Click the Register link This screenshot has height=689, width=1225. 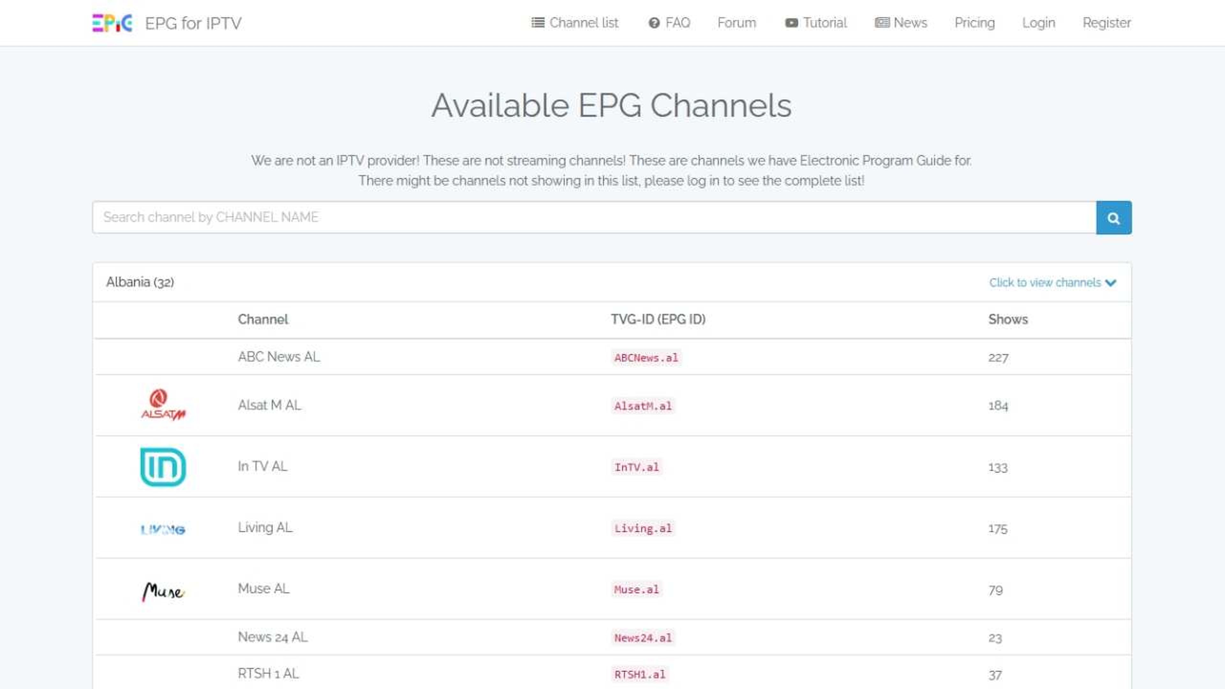1107,22
